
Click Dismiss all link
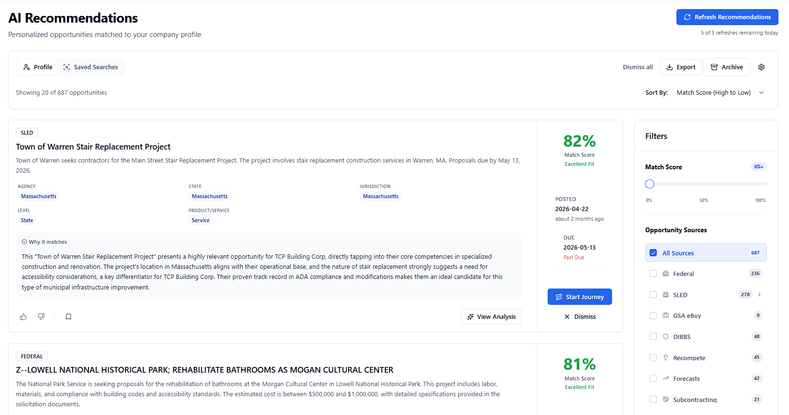638,67
